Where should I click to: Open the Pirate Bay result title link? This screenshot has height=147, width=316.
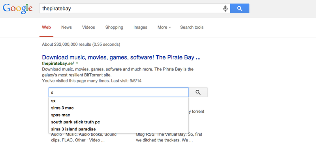click(121, 58)
